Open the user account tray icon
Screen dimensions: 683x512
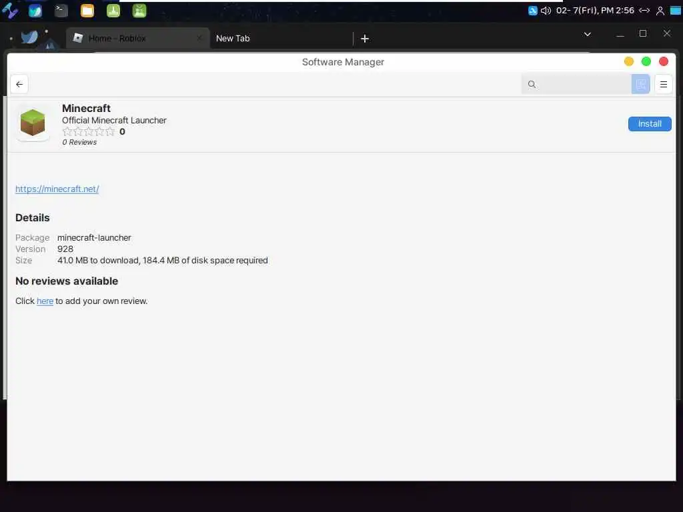[x=660, y=11]
